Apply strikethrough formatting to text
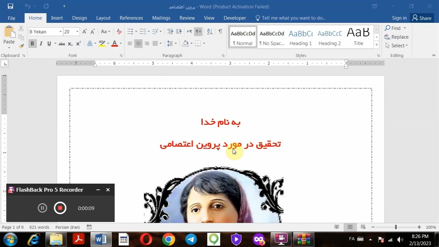The image size is (439, 247). pyautogui.click(x=62, y=44)
